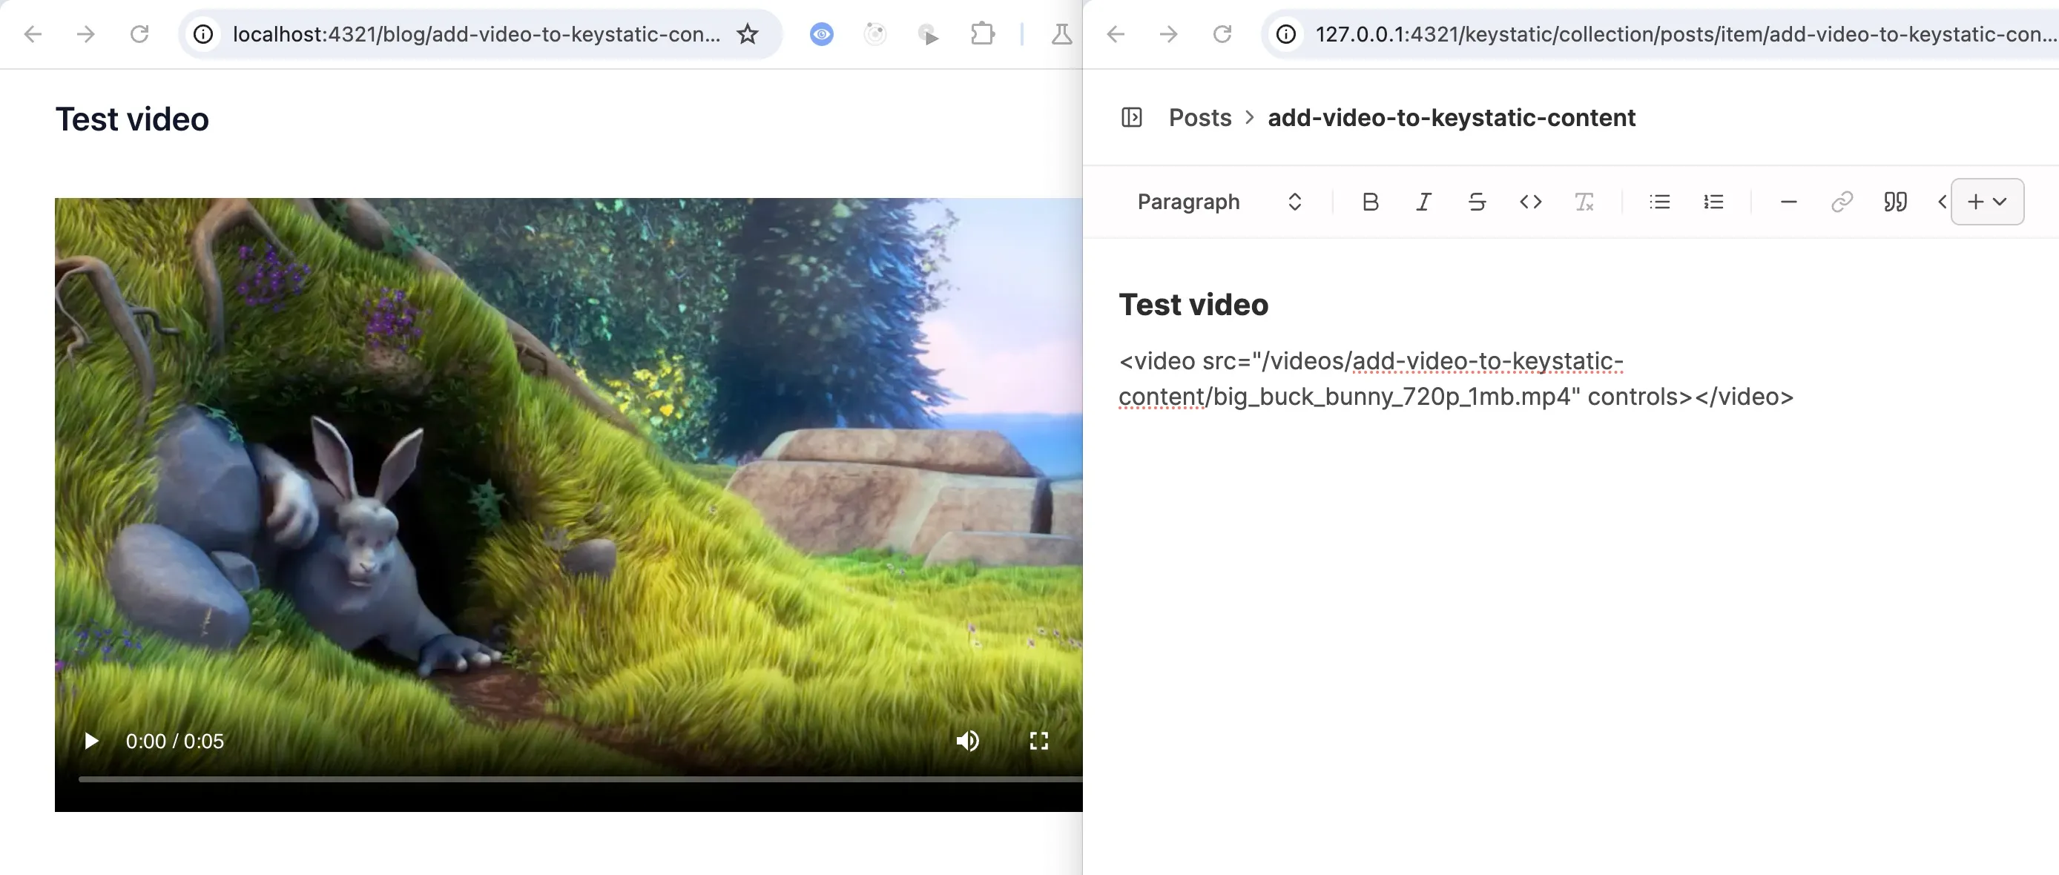
Task: Play the Big Buck Bunny video
Action: 92,741
